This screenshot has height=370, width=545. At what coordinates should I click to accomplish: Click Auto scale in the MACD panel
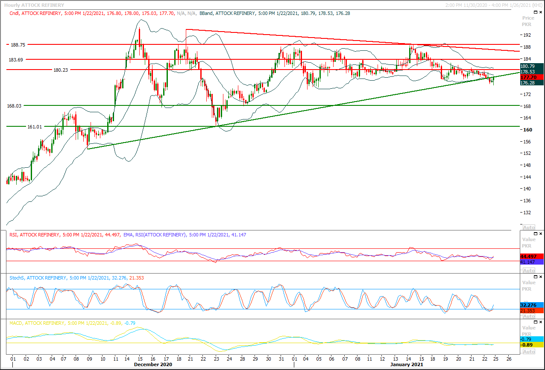pyautogui.click(x=528, y=352)
